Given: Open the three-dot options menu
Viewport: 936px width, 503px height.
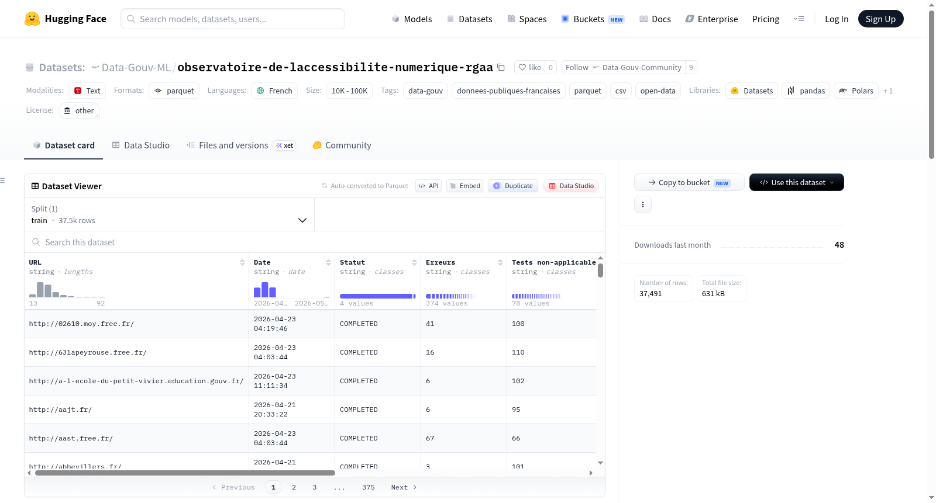Looking at the screenshot, I should point(642,204).
